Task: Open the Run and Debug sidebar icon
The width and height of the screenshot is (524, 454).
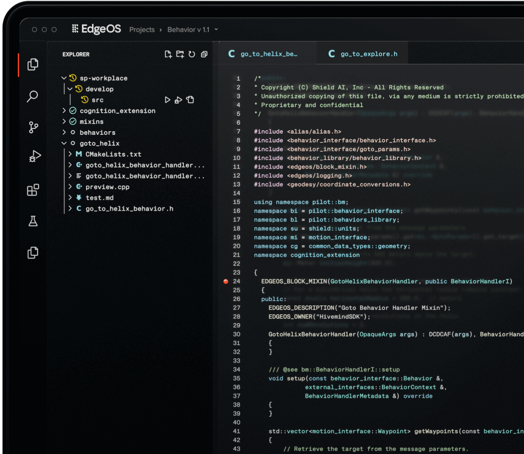Action: click(x=35, y=156)
